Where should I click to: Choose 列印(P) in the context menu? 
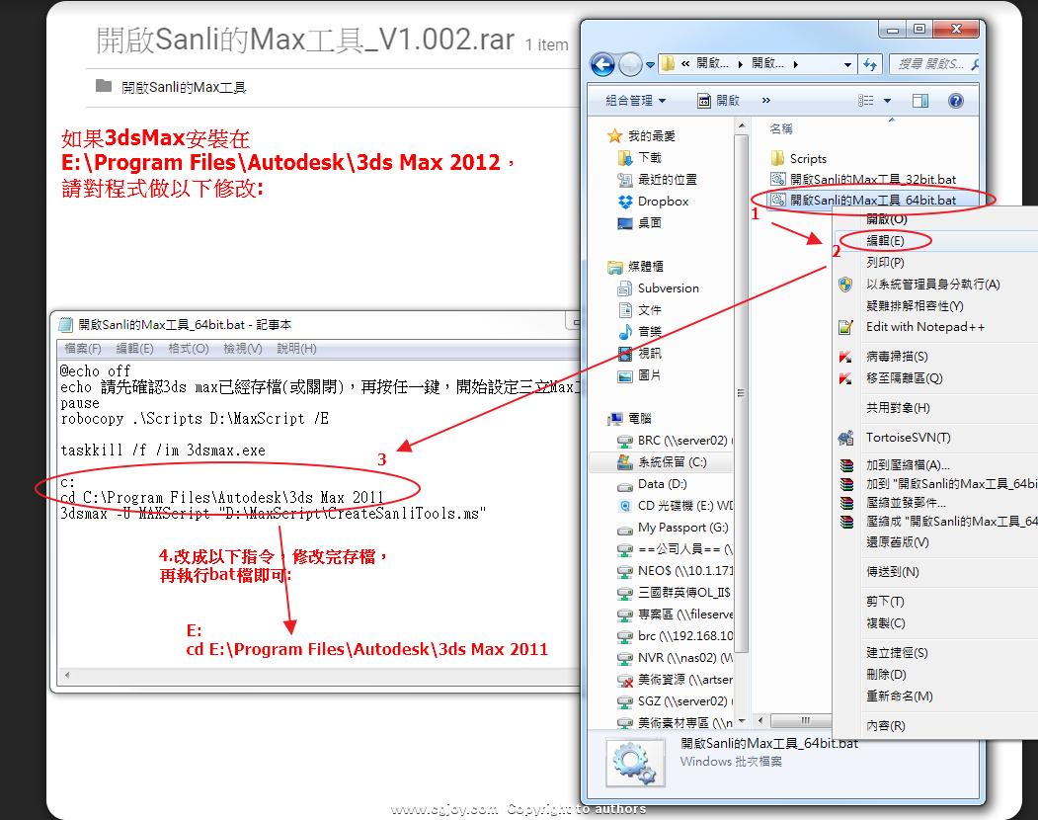(886, 263)
